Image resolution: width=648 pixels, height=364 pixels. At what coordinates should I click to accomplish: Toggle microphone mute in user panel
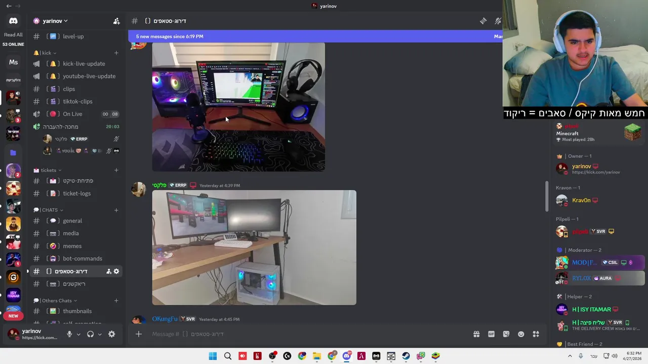coord(69,334)
